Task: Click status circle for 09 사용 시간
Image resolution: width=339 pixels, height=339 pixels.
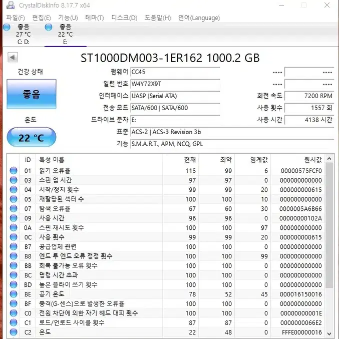Action: (14, 218)
